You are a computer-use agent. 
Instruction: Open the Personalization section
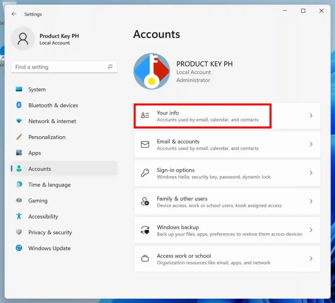(64, 137)
